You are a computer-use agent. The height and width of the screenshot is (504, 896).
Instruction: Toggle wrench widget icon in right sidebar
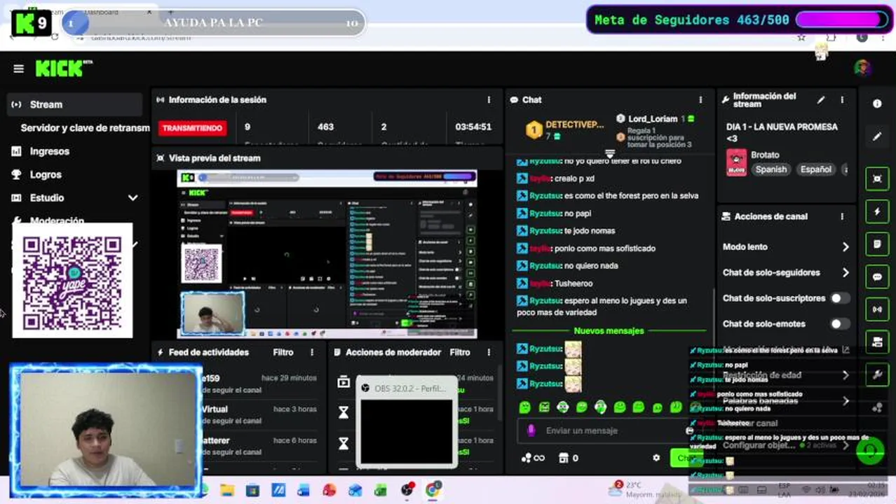(877, 374)
